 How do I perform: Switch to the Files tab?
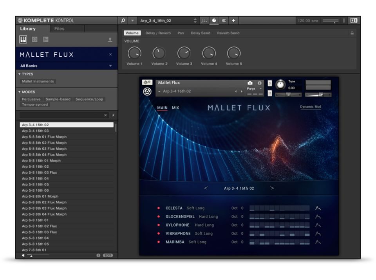point(60,29)
